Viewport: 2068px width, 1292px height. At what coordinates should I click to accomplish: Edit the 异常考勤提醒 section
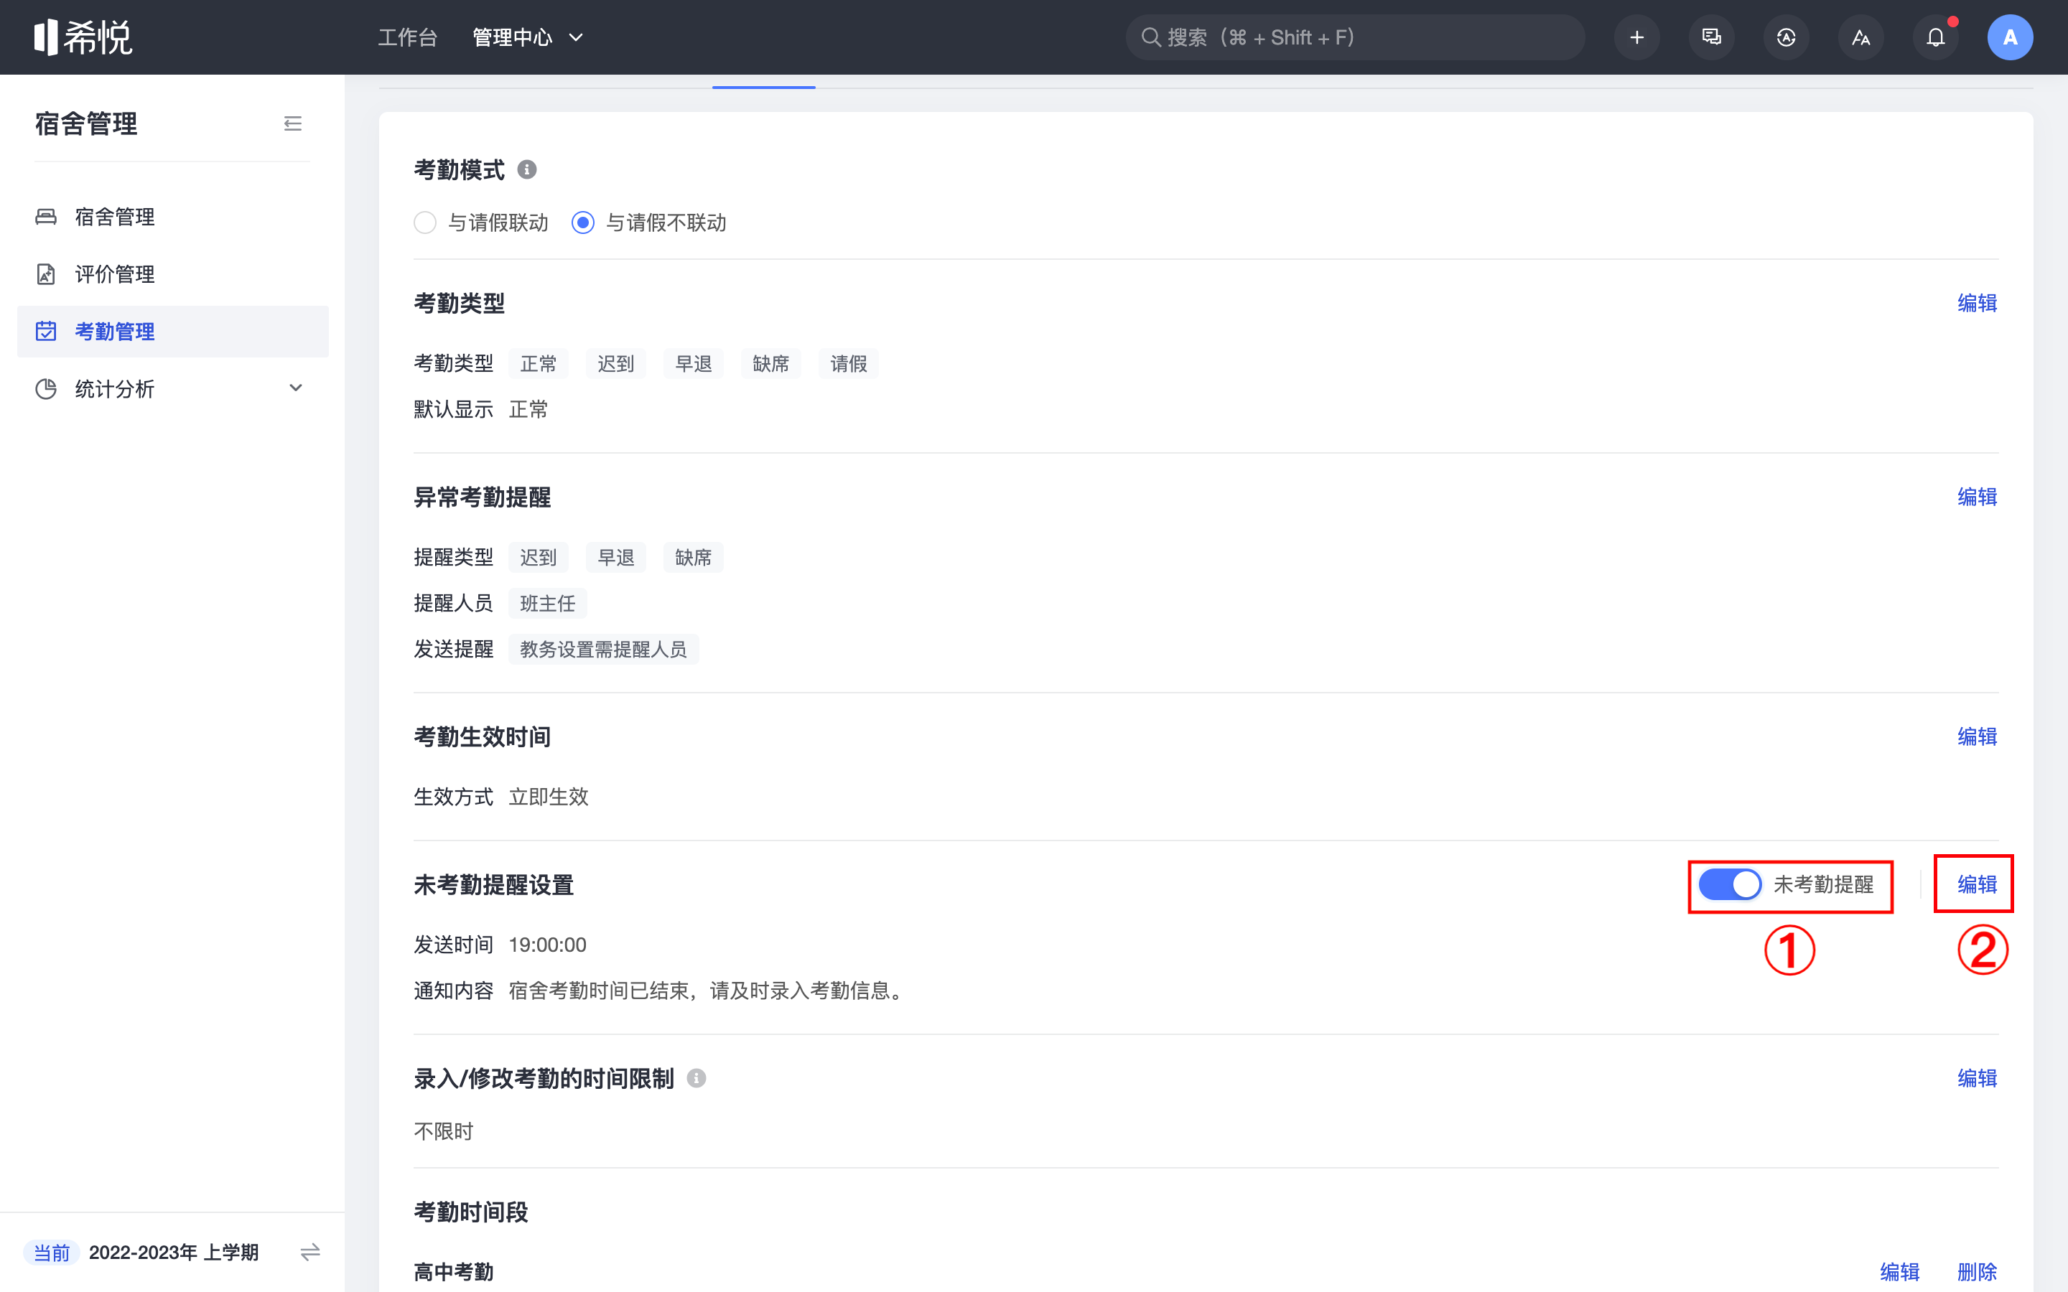pyautogui.click(x=1977, y=497)
